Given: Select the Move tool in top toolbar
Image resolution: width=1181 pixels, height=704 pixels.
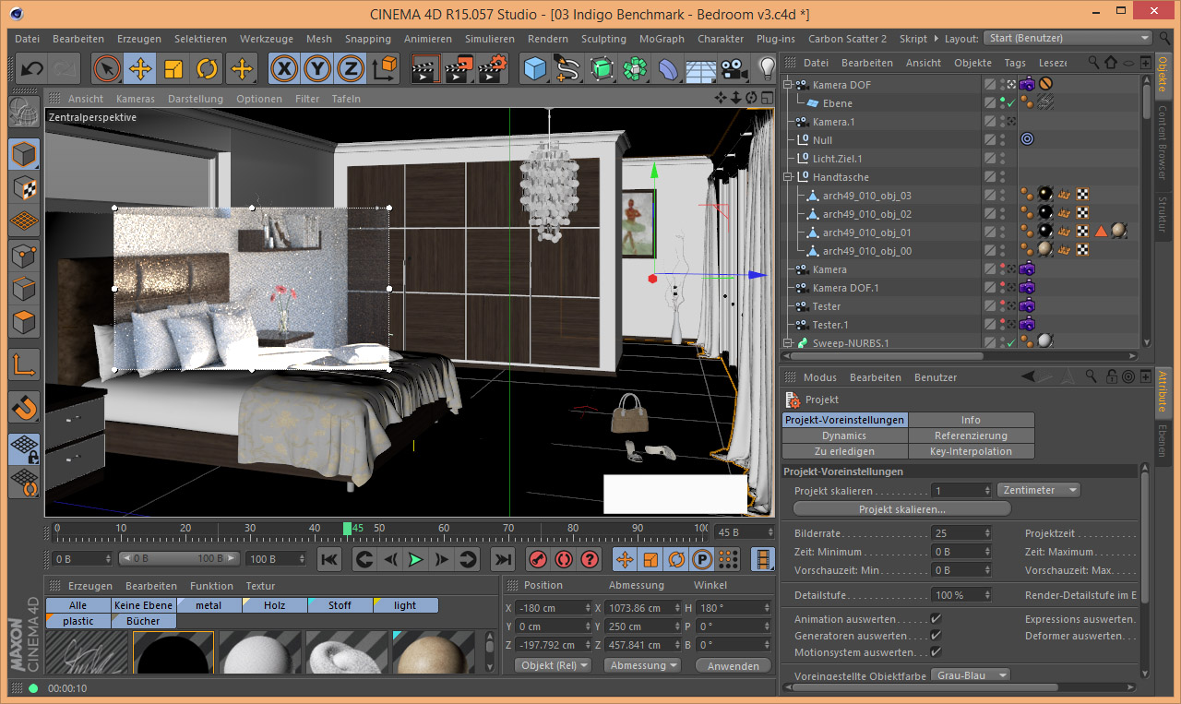Looking at the screenshot, I should point(140,69).
